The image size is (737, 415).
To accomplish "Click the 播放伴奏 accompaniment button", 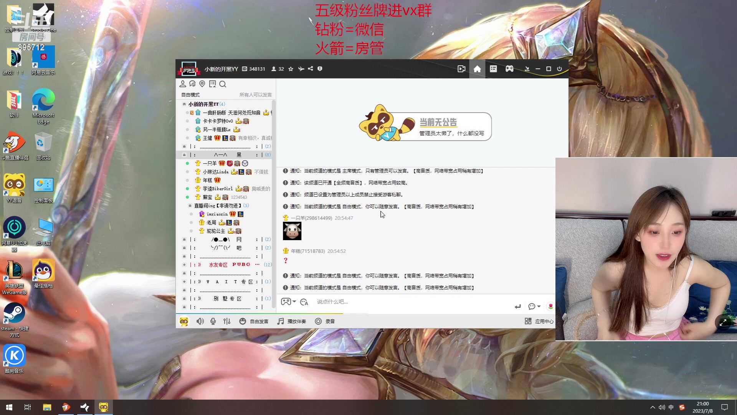I will point(292,321).
